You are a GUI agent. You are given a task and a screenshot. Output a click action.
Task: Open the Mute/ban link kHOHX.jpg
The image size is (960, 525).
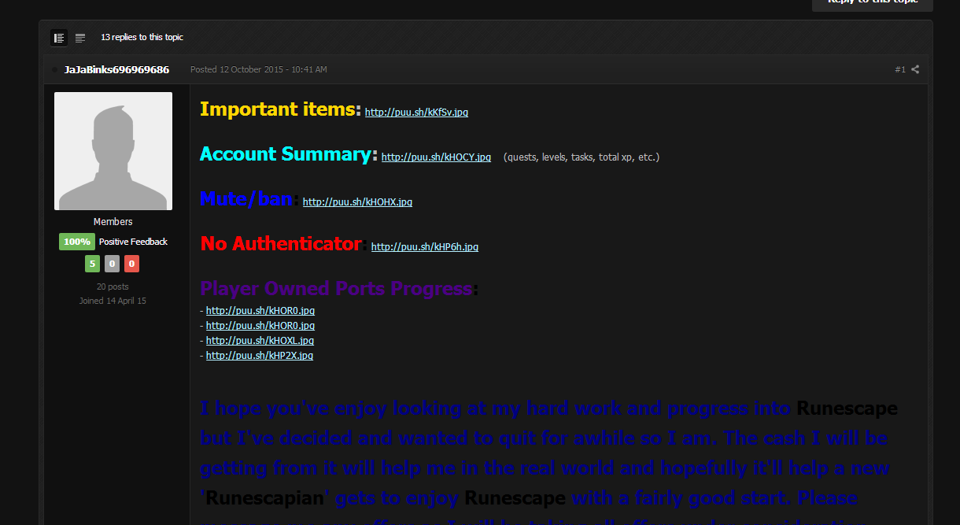[x=357, y=202]
